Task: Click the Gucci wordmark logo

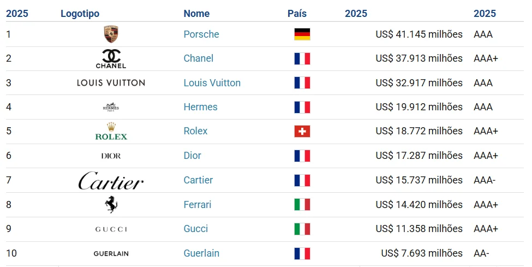Action: 111,229
